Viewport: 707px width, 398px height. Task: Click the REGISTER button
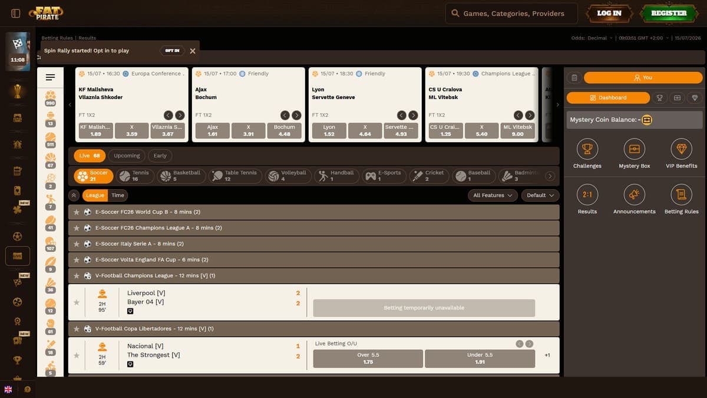669,13
